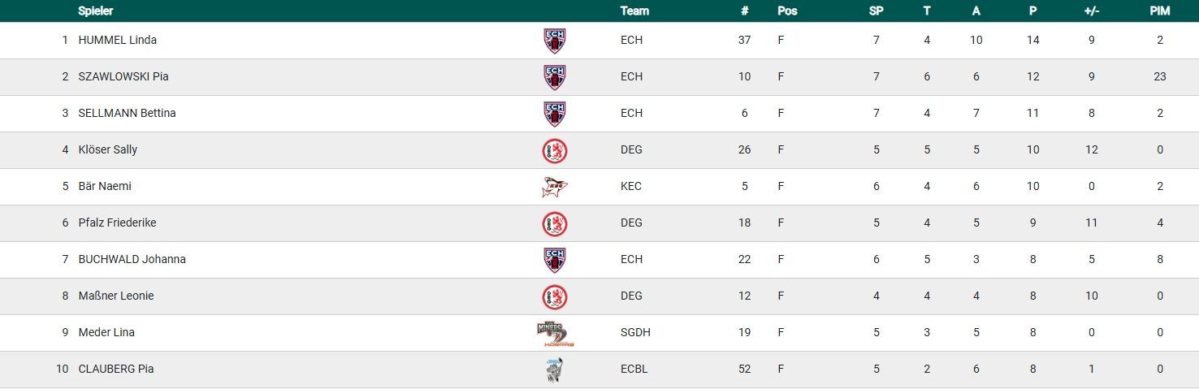1199x389 pixels.
Task: Open SELLMANN Bettina's player page
Action: [127, 113]
